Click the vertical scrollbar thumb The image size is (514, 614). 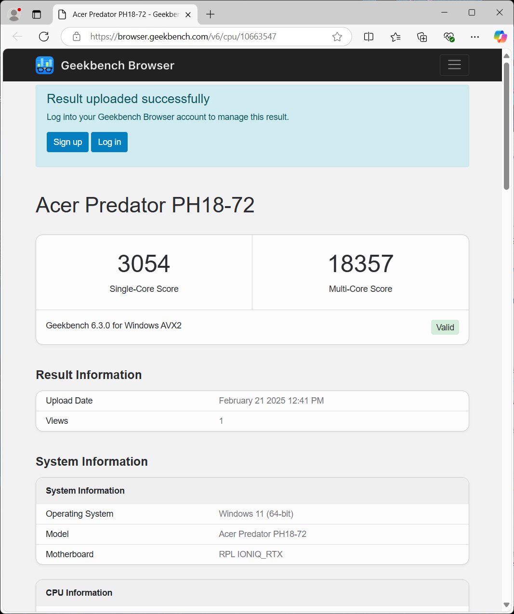[x=506, y=125]
